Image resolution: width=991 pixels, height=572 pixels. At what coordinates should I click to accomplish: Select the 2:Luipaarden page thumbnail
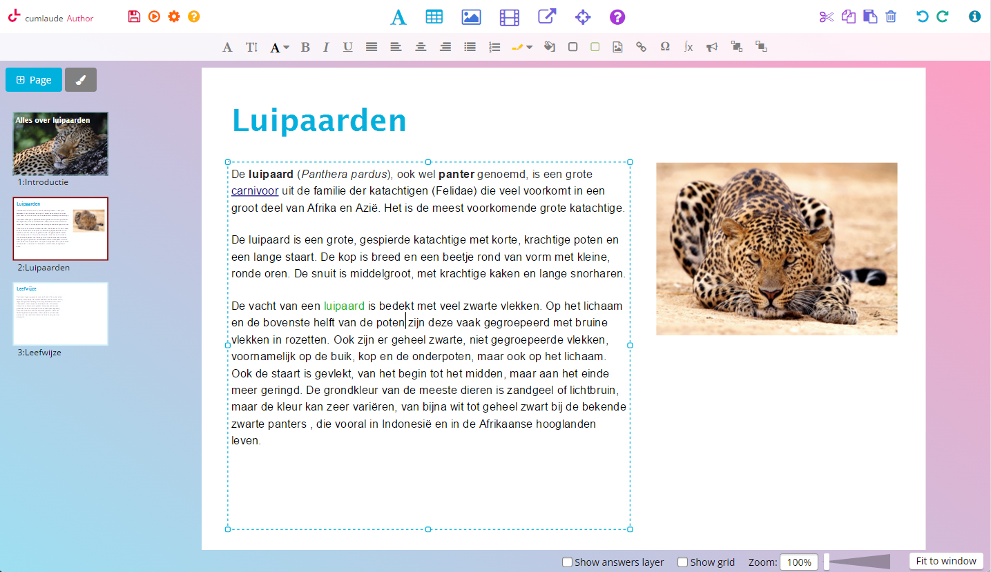[61, 229]
